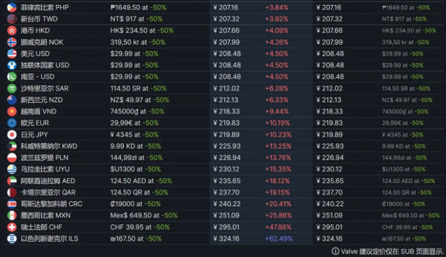Click the Israeli Shekel flag icon
The width and height of the screenshot is (446, 257).
[12, 239]
